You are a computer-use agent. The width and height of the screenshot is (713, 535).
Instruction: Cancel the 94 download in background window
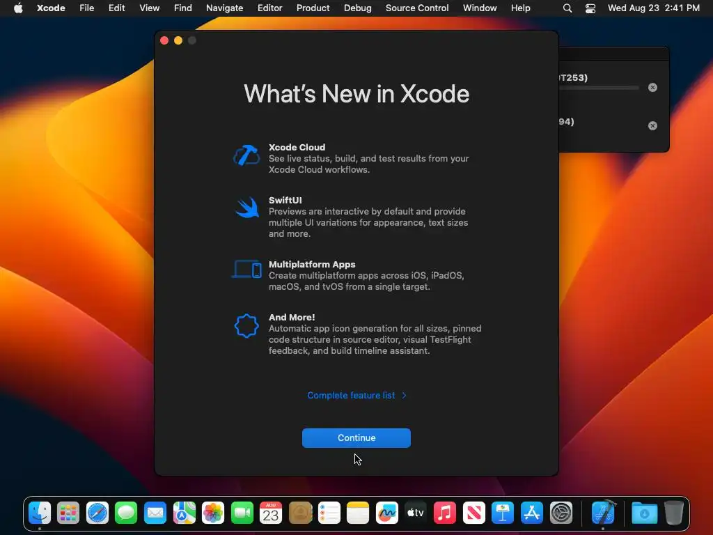click(x=652, y=125)
